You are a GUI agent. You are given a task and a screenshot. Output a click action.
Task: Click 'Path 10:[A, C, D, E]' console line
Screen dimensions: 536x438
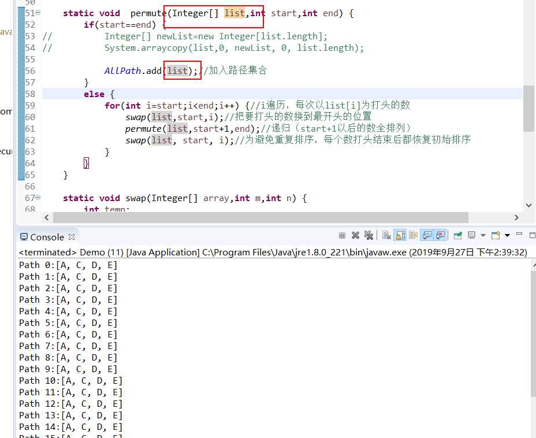pos(70,381)
